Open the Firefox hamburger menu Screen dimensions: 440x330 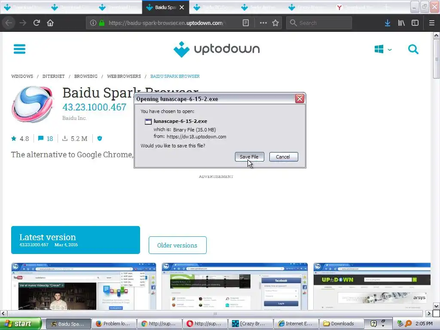[432, 23]
